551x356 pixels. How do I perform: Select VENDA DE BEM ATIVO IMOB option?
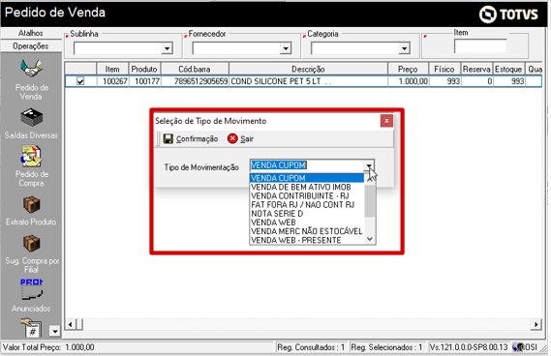pyautogui.click(x=307, y=187)
